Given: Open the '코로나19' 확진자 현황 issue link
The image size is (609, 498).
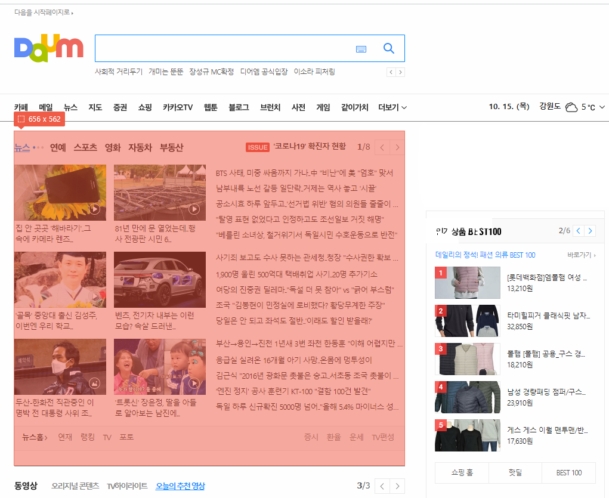Looking at the screenshot, I should (x=310, y=147).
